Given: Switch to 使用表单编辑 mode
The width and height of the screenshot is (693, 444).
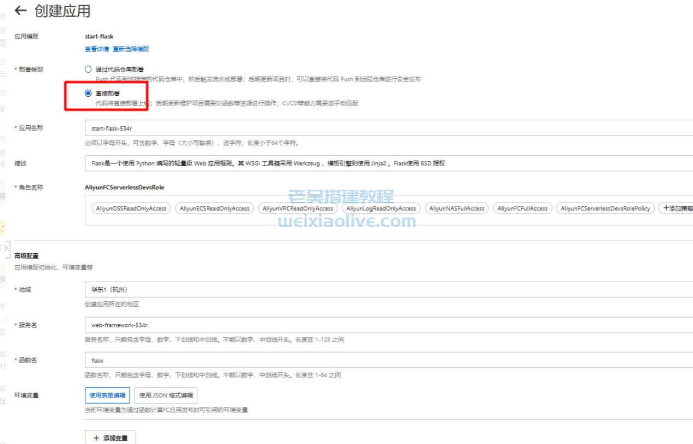Looking at the screenshot, I should click(107, 395).
